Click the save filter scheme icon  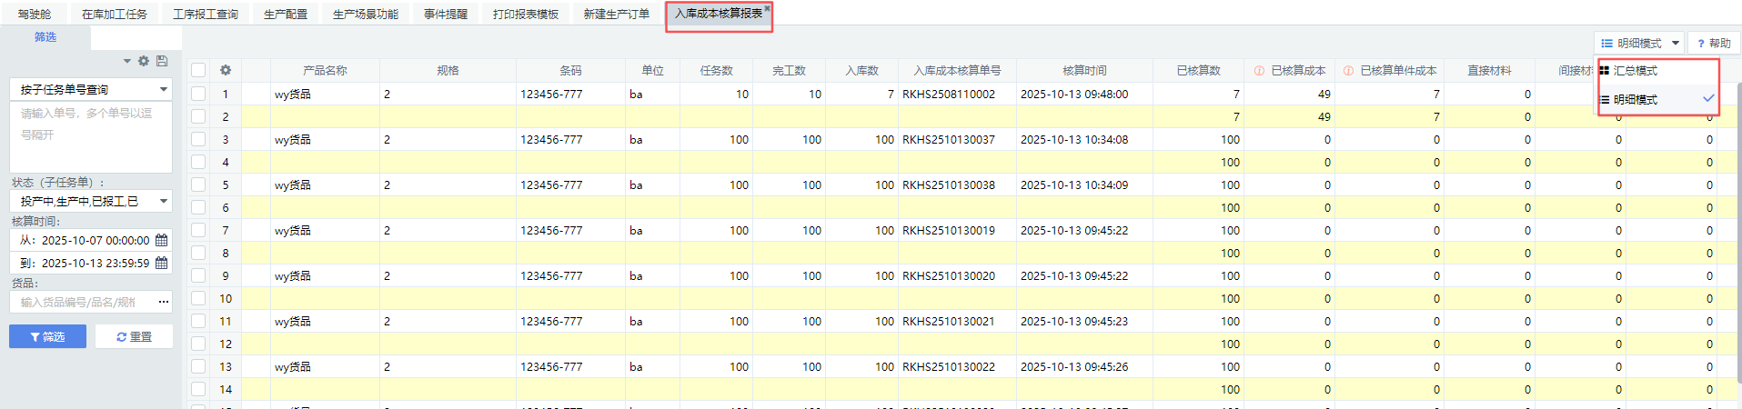(x=162, y=61)
